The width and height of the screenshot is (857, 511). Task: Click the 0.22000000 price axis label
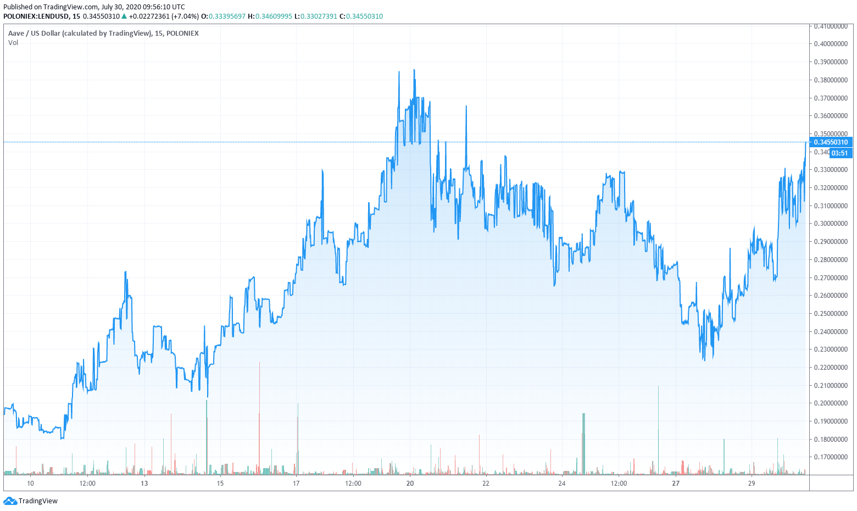[831, 368]
